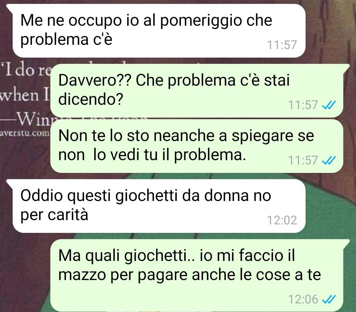Tap the green wallpaper area beside 'Oddio' bubble
356x312 pixels.
pyautogui.click(x=329, y=204)
